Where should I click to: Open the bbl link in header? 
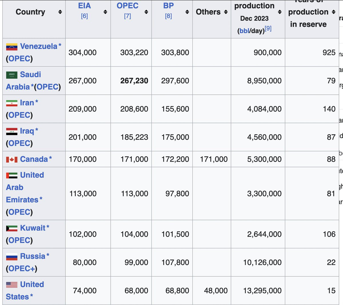coord(244,31)
